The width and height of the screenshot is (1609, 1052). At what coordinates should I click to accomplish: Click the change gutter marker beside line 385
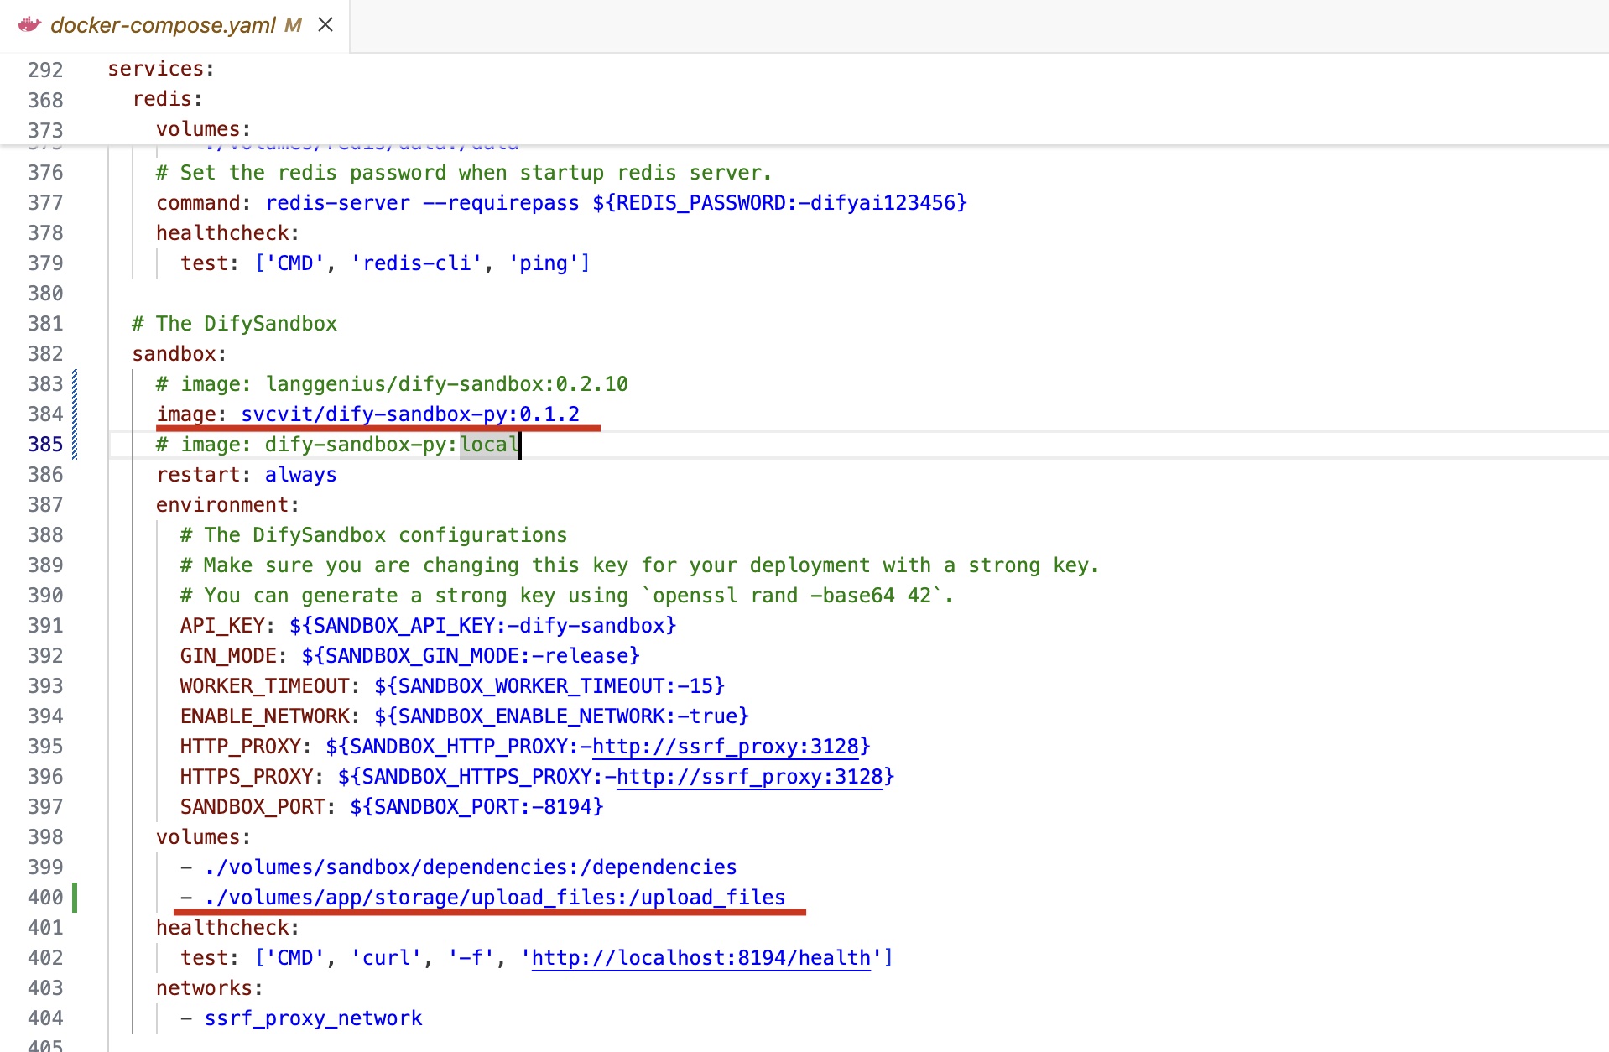coord(75,445)
